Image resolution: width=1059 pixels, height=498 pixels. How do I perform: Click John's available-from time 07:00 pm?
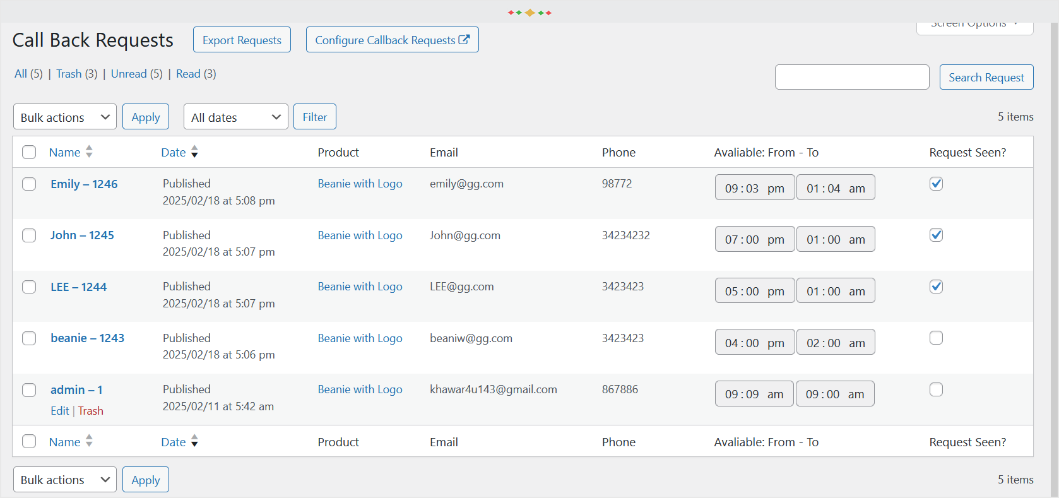pos(755,239)
